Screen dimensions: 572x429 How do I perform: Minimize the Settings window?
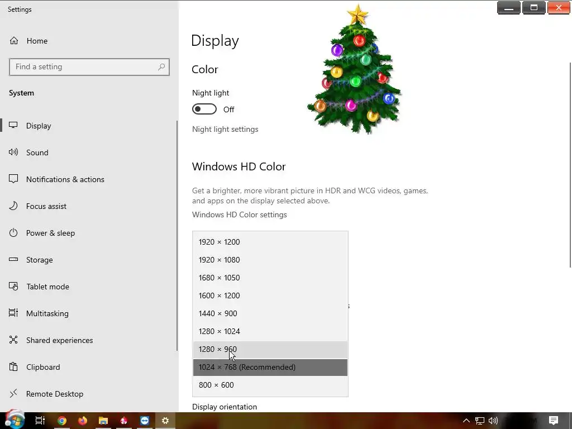(508, 8)
